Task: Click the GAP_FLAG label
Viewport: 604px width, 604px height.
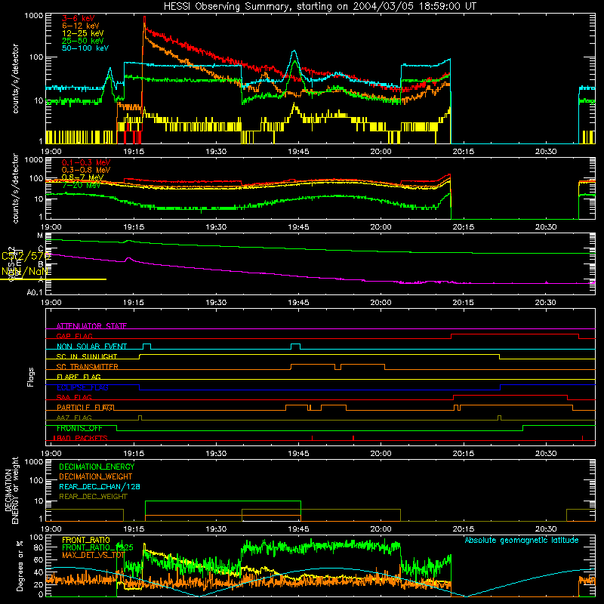Action: pyautogui.click(x=74, y=336)
